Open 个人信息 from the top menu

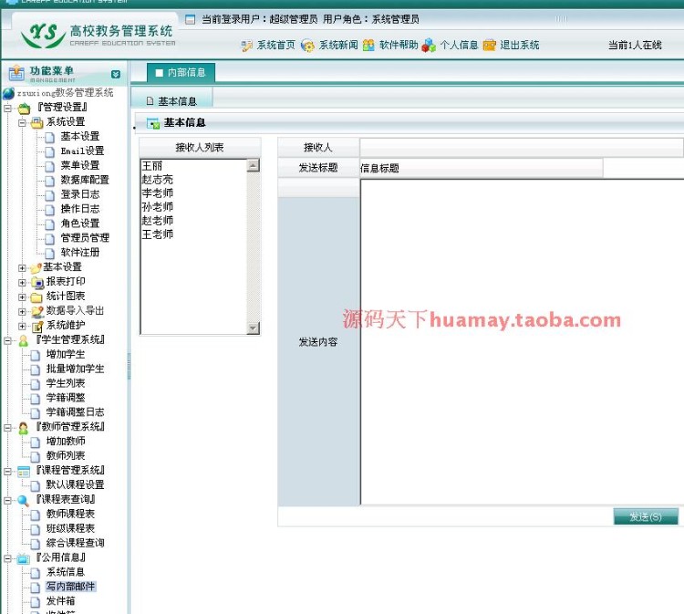coord(459,45)
